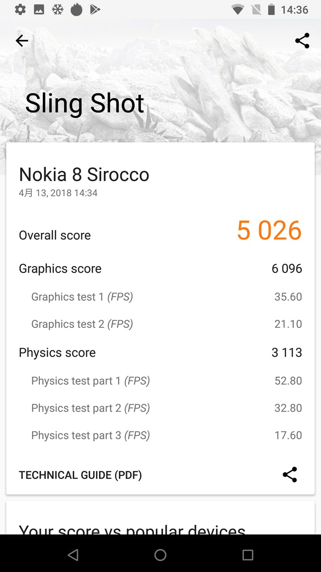This screenshot has width=321, height=572.
Task: Select the Nokia 8 Sirocco device name
Action: [x=84, y=174]
